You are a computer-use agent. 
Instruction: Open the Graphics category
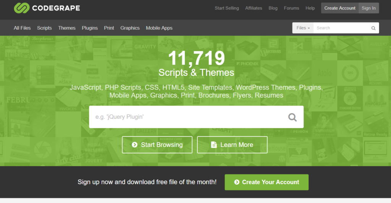[x=130, y=28]
